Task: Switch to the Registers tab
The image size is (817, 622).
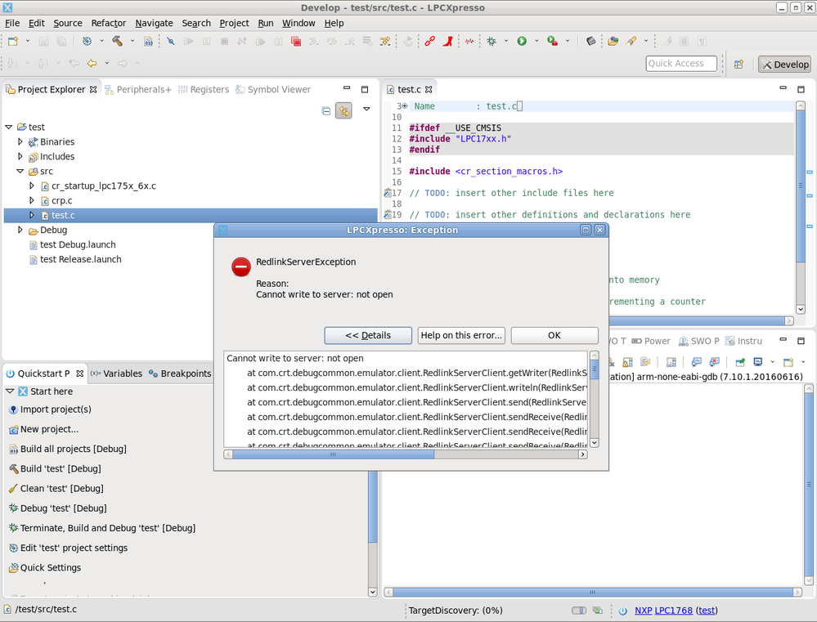Action: pos(204,90)
